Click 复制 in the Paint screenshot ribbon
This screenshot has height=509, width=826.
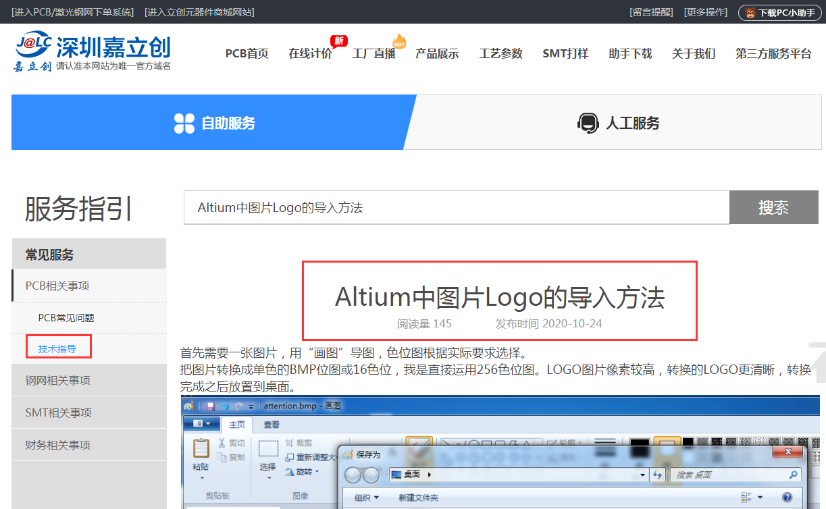231,458
